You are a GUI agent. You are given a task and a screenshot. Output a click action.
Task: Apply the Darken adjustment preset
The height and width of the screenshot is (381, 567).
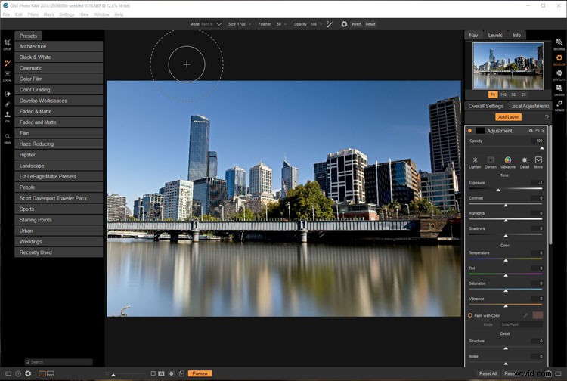pyautogui.click(x=491, y=162)
